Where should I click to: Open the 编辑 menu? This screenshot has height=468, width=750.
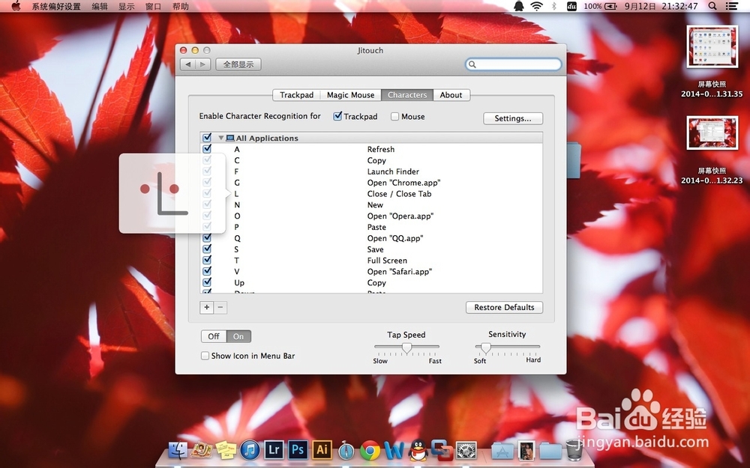pos(100,6)
